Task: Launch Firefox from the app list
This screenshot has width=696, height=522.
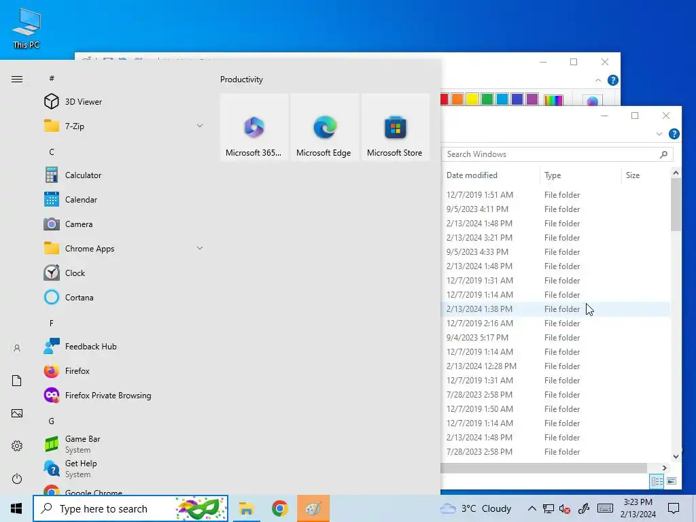Action: [x=124, y=370]
